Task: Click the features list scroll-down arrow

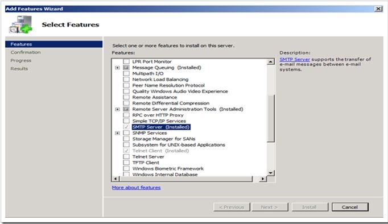Action: (x=271, y=173)
